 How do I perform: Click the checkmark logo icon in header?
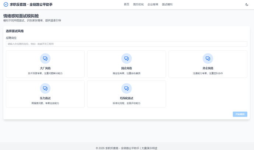click(6, 4)
